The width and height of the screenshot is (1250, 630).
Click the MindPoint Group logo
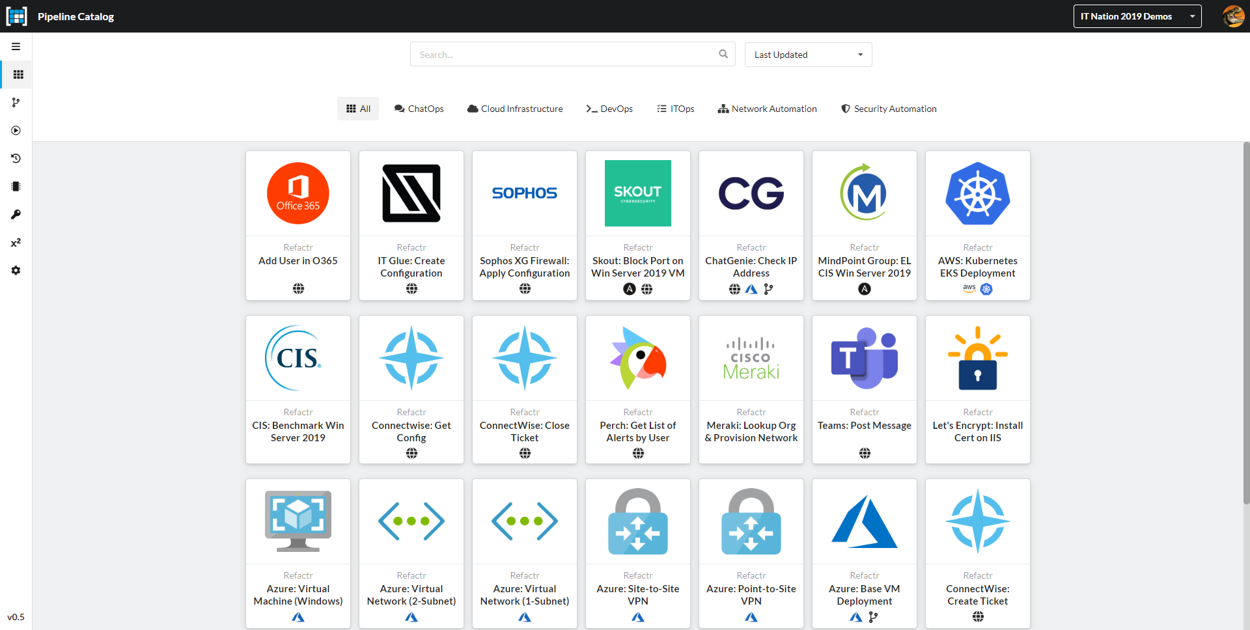tap(865, 193)
